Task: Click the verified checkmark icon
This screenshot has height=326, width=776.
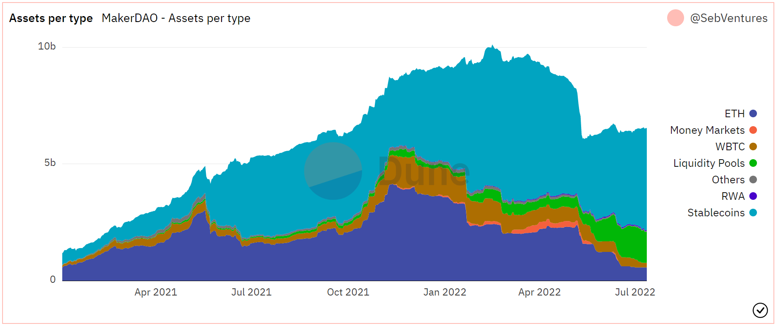Action: pos(760,310)
